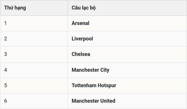Click empty space in the Manchester City row
The width and height of the screenshot is (187, 109).
pyautogui.click(x=148, y=70)
